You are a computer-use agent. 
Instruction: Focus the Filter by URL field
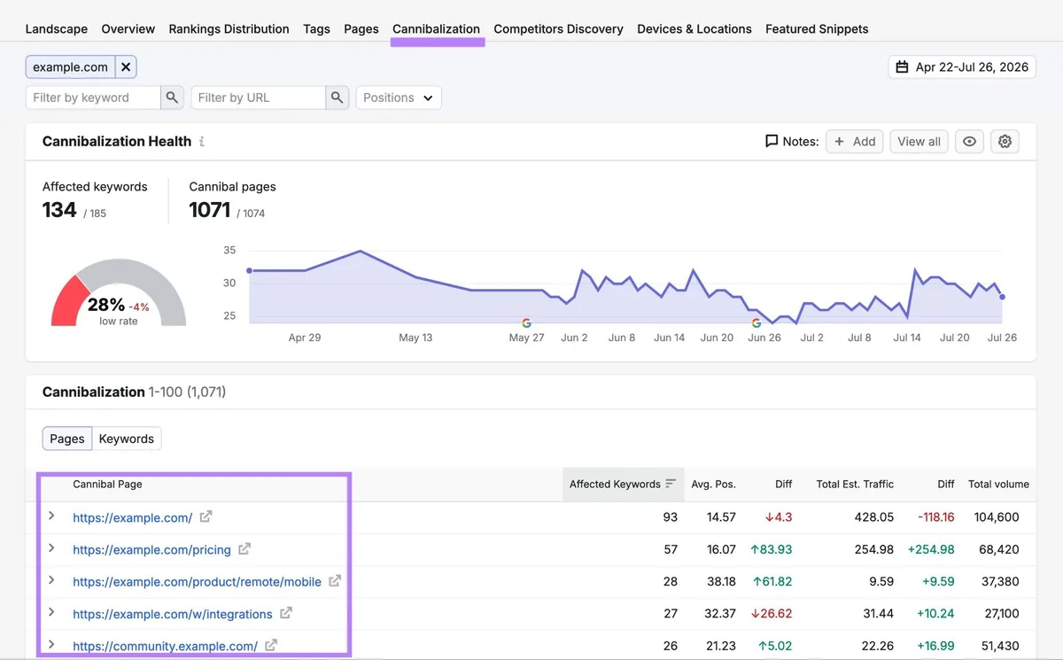258,97
